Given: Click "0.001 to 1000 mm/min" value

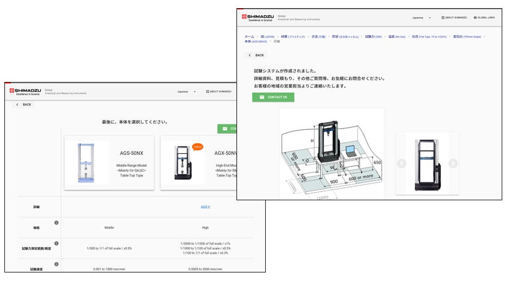Looking at the screenshot, I should 109,269.
